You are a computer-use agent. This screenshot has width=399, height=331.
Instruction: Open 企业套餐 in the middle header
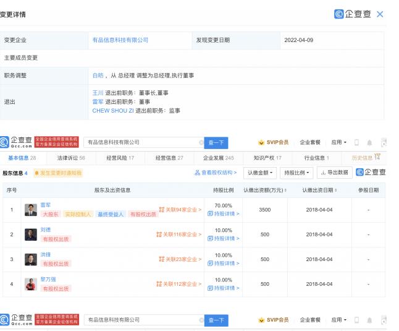tap(310, 142)
